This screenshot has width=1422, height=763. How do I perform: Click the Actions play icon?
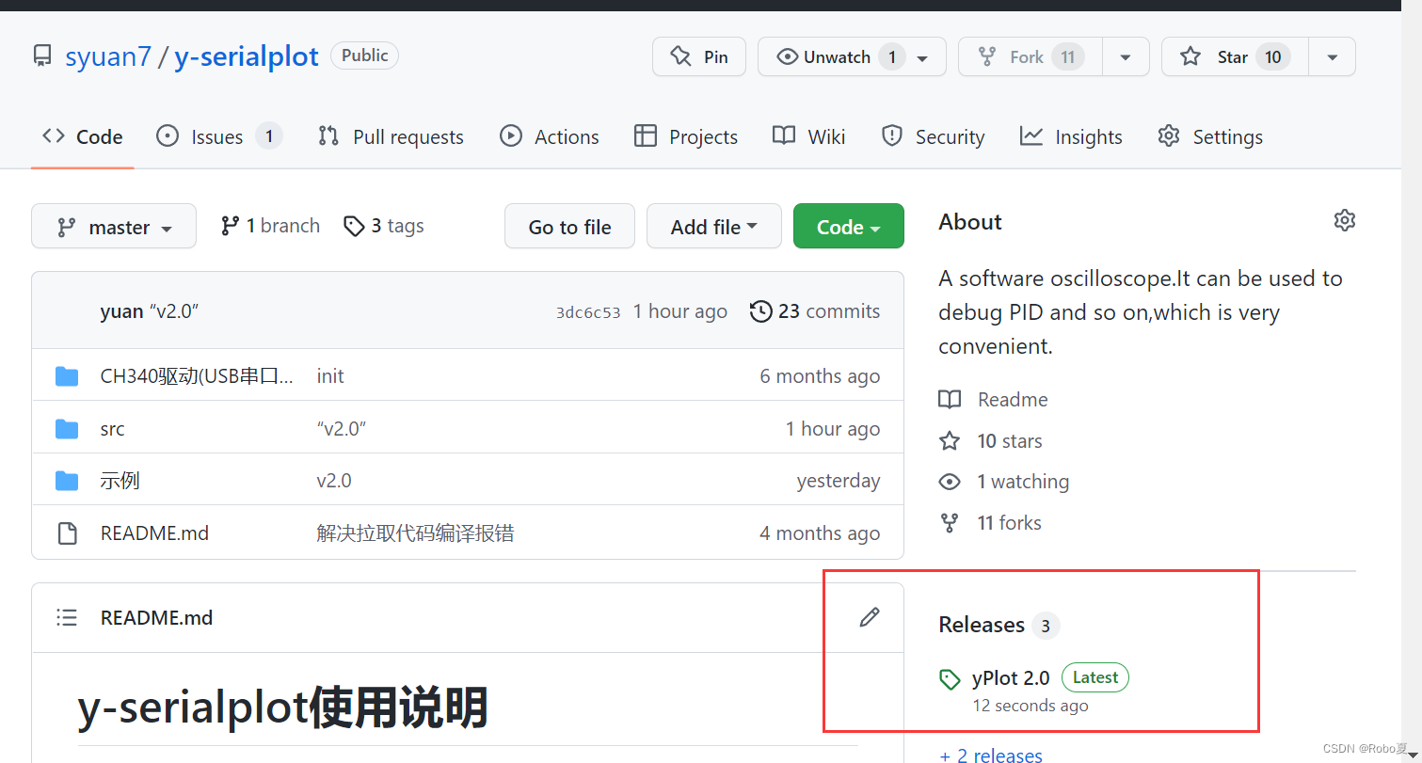(511, 136)
